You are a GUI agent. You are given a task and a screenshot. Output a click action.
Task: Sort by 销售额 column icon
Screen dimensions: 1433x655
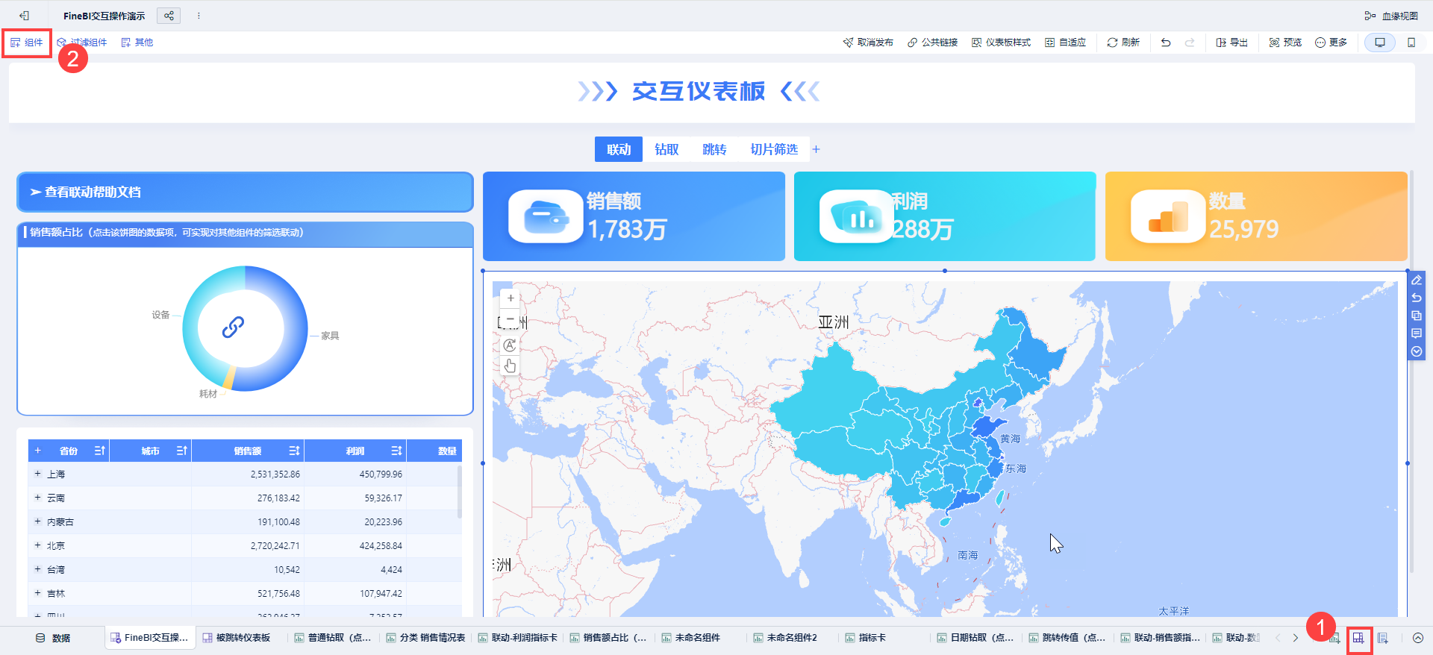coord(295,451)
